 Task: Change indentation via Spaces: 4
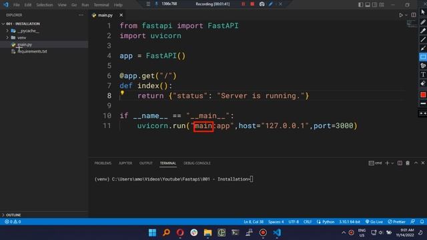click(x=276, y=222)
